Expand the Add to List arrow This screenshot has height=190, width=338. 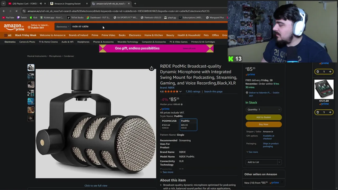(279, 162)
